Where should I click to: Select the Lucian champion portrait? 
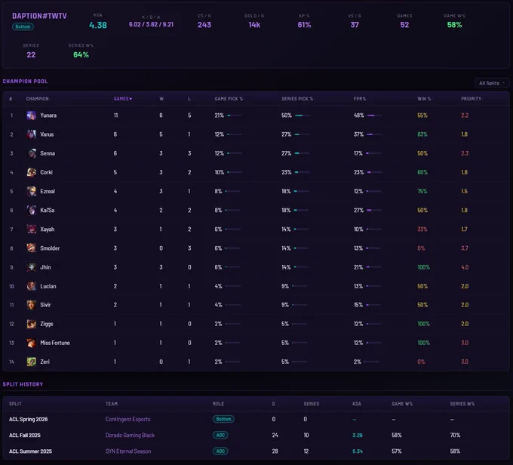pos(32,286)
